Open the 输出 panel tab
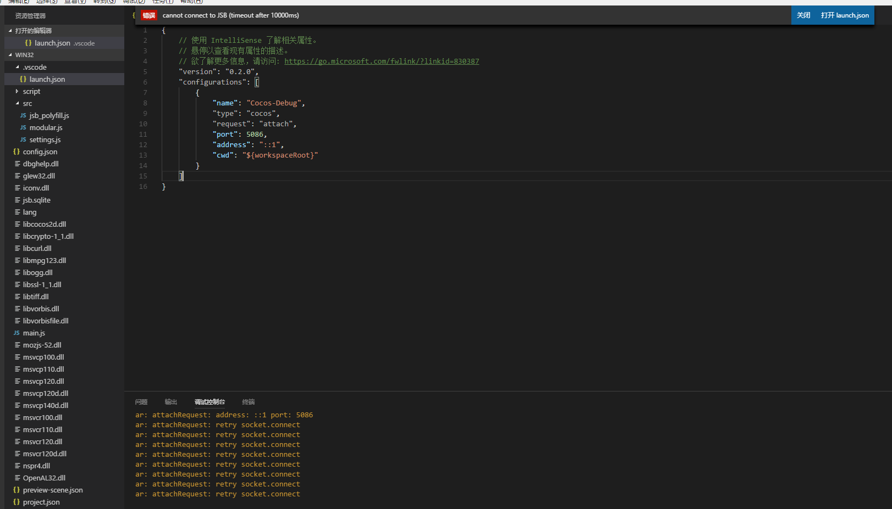Screen dimensions: 892x509 [171, 402]
